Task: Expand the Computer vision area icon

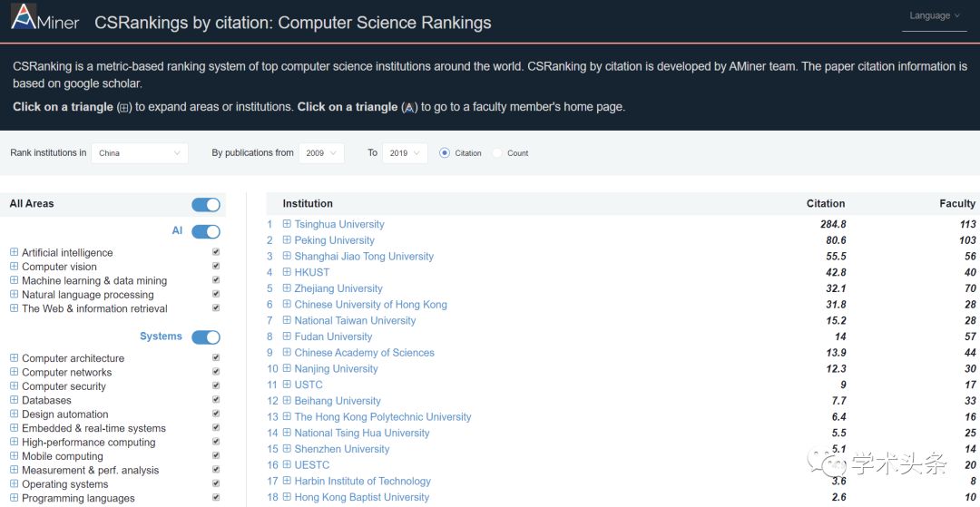Action: [x=15, y=267]
